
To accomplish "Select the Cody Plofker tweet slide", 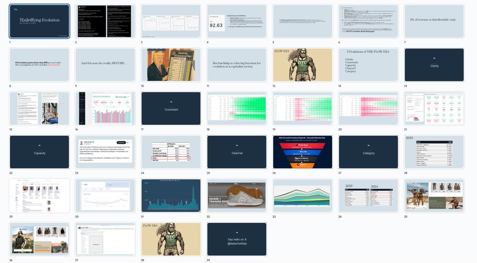I will tap(105, 152).
